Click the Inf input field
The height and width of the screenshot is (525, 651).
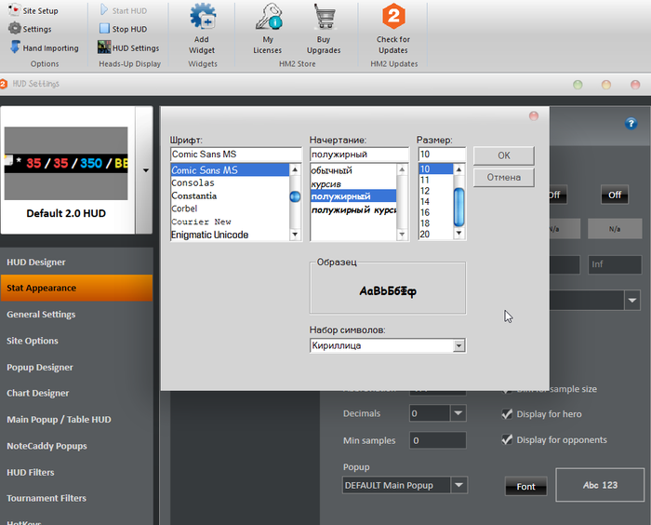click(x=615, y=264)
